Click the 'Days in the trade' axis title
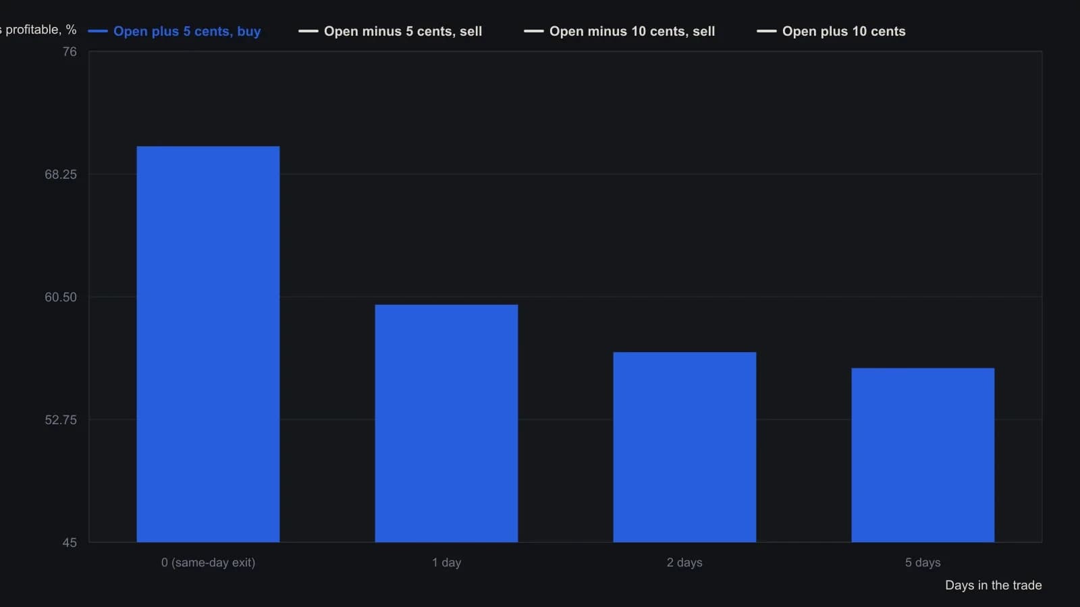1080x607 pixels. [993, 585]
